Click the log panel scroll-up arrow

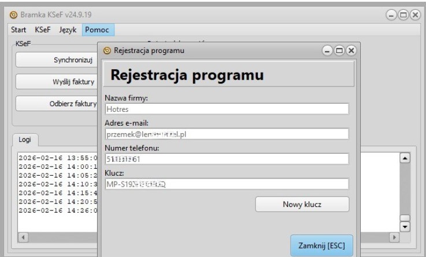coord(405,157)
